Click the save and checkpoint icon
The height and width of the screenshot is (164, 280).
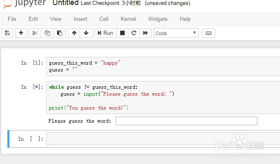coord(7,33)
